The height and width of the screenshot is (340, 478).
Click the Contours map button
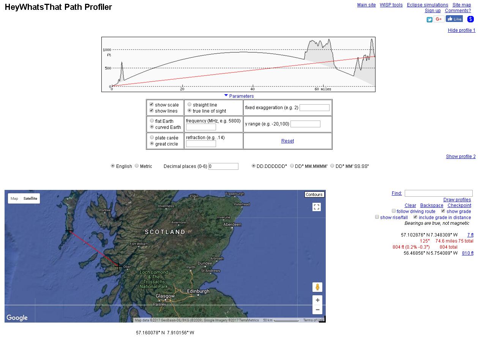click(x=314, y=194)
